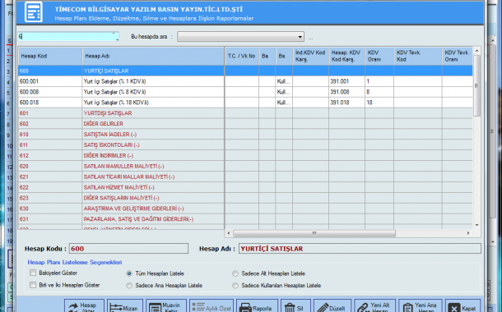Viewport: 502px width, 312px height.
Task: Select row 600.018 Yurt İçi Satışlar
Action: [x=245, y=103]
